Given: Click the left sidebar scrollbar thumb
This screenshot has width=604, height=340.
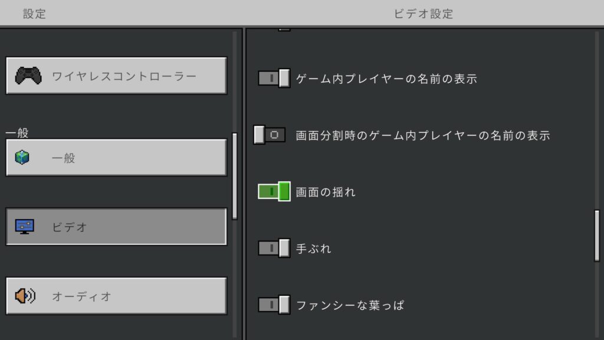Looking at the screenshot, I should tap(235, 176).
